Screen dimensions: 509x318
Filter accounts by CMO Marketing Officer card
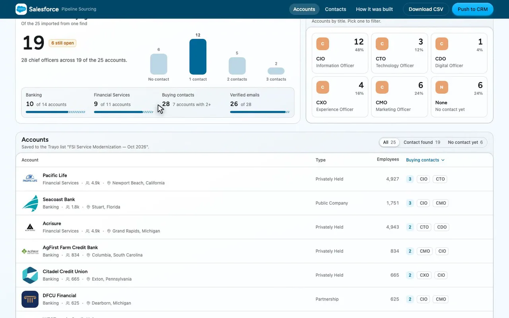click(x=400, y=97)
